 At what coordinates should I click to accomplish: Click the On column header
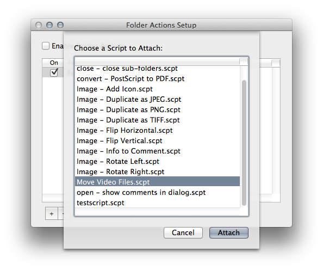[54, 63]
